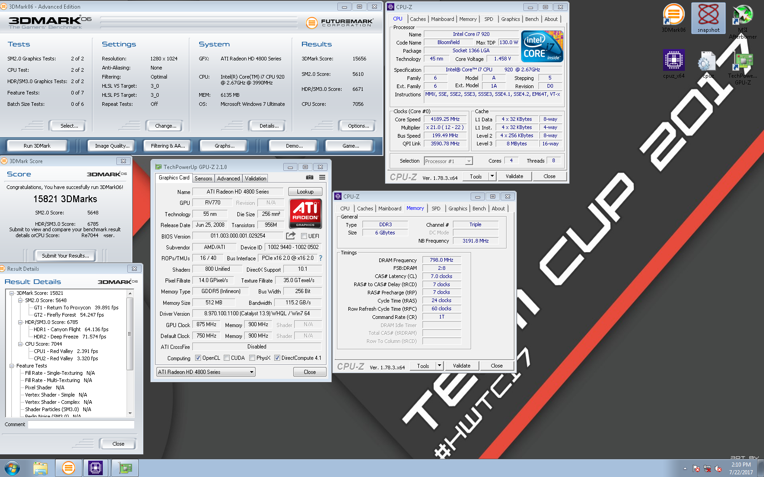Open Windows Explorer from the taskbar
764x477 pixels.
coord(40,468)
